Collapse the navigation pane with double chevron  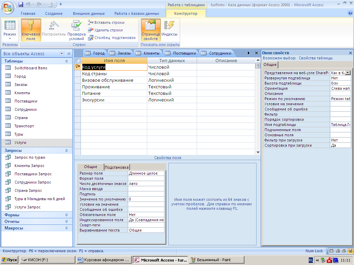[69, 53]
